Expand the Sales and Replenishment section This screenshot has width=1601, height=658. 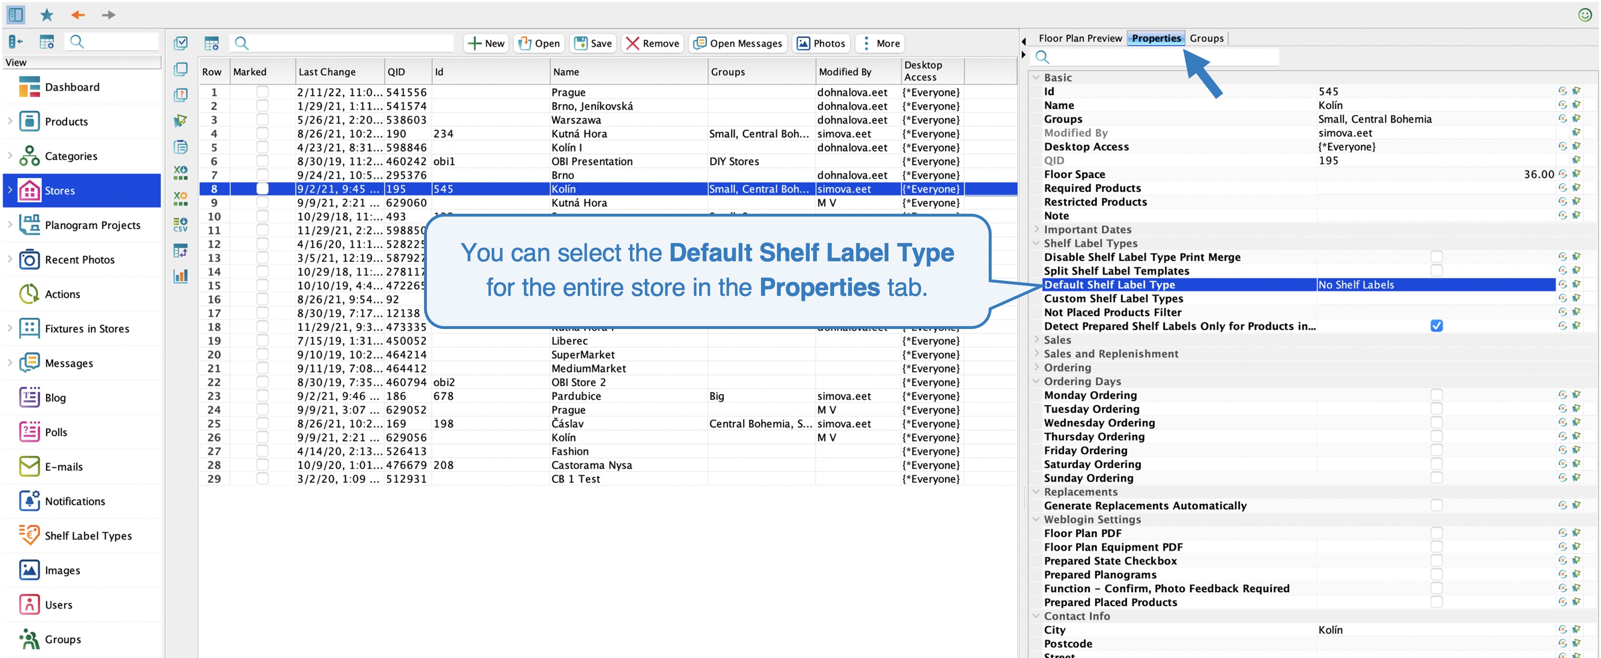pyautogui.click(x=1036, y=353)
